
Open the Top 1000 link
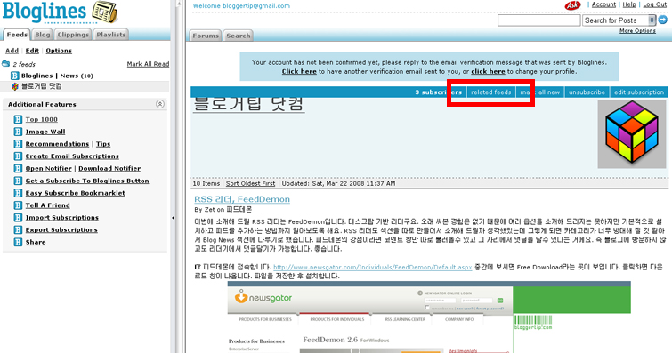[x=41, y=119]
